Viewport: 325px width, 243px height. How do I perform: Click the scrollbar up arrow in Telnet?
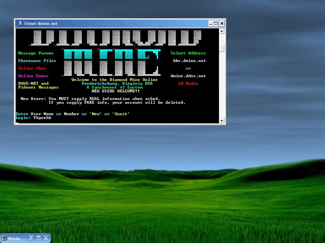(x=222, y=31)
